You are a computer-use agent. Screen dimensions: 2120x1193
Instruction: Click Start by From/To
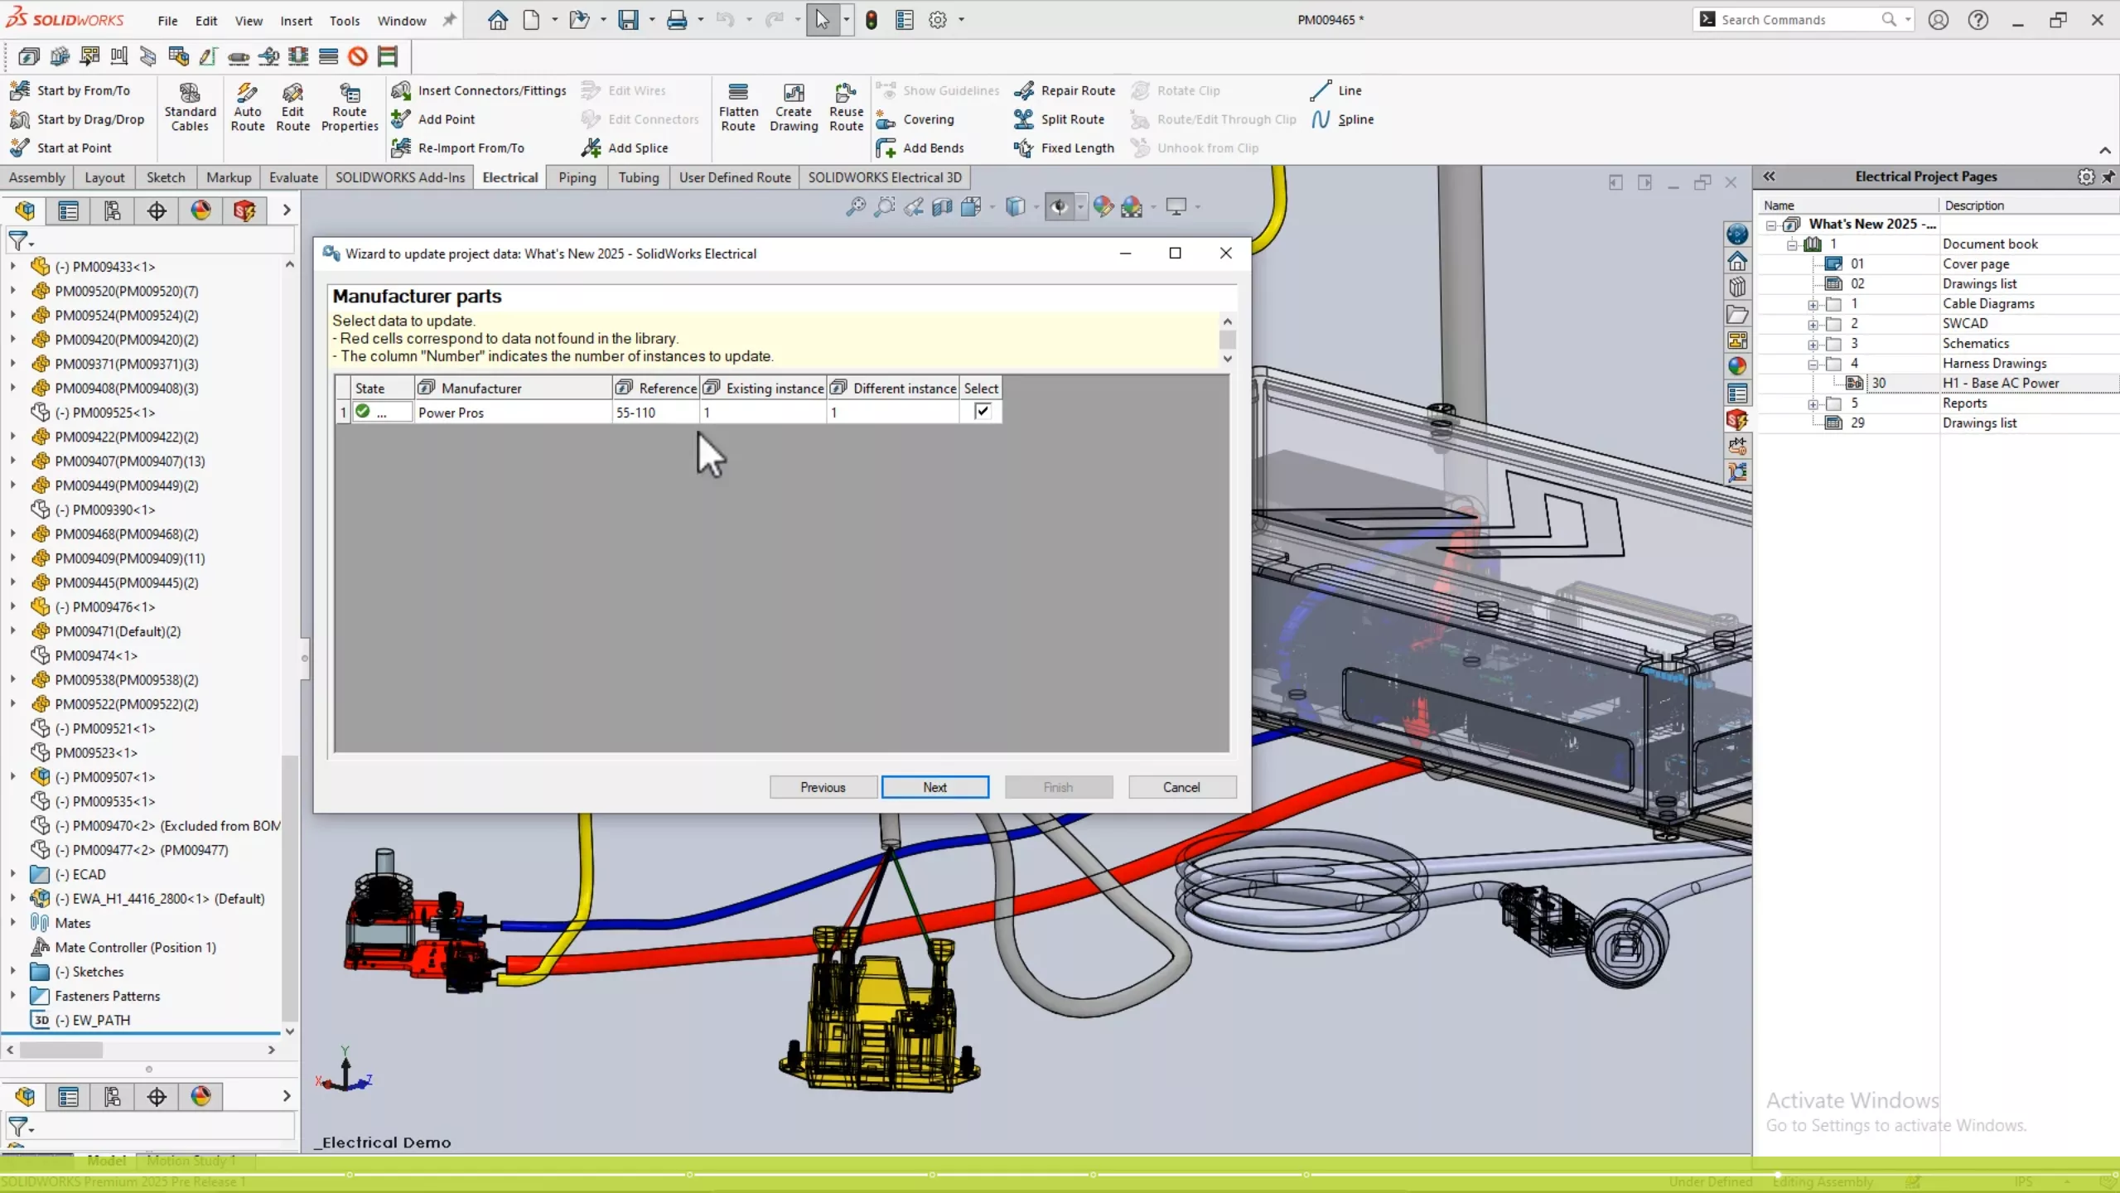pyautogui.click(x=70, y=90)
